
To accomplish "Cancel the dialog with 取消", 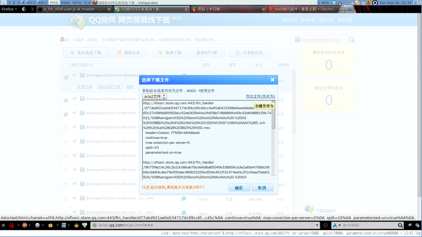I will pos(262,187).
